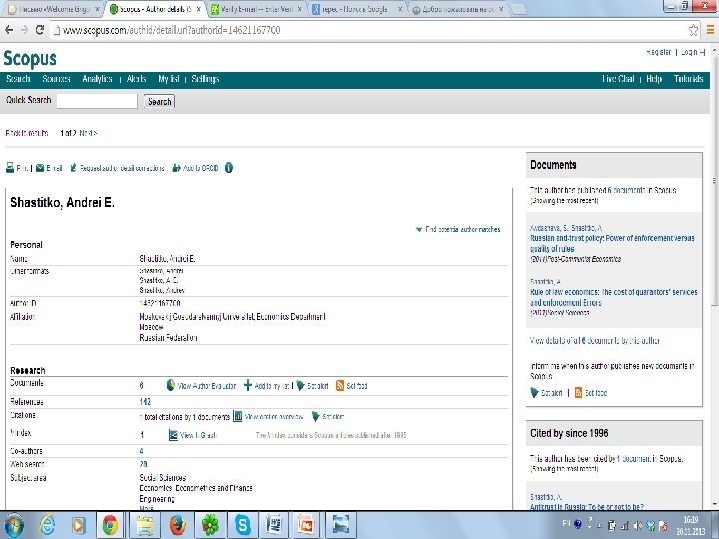Screen dimensions: 719x539
Task: Open the documents count 6 link
Action: [141, 386]
